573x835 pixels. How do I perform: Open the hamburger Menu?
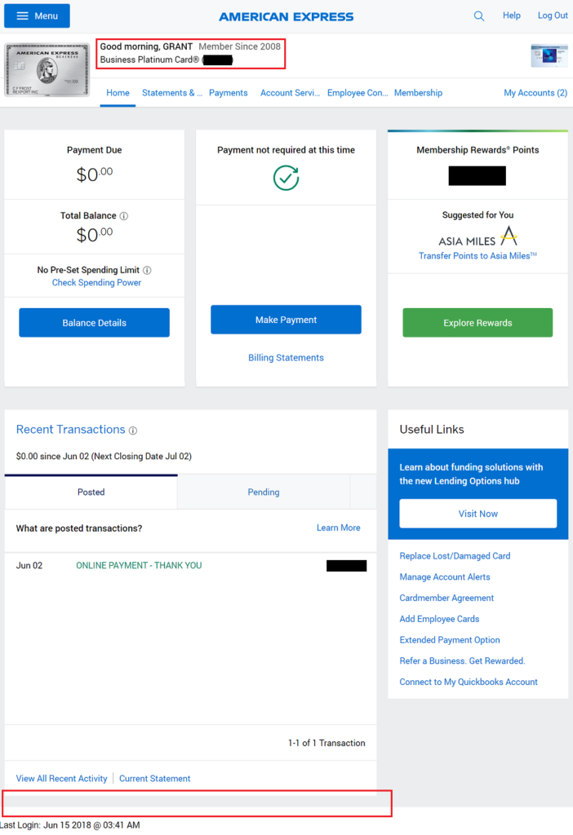pos(36,15)
